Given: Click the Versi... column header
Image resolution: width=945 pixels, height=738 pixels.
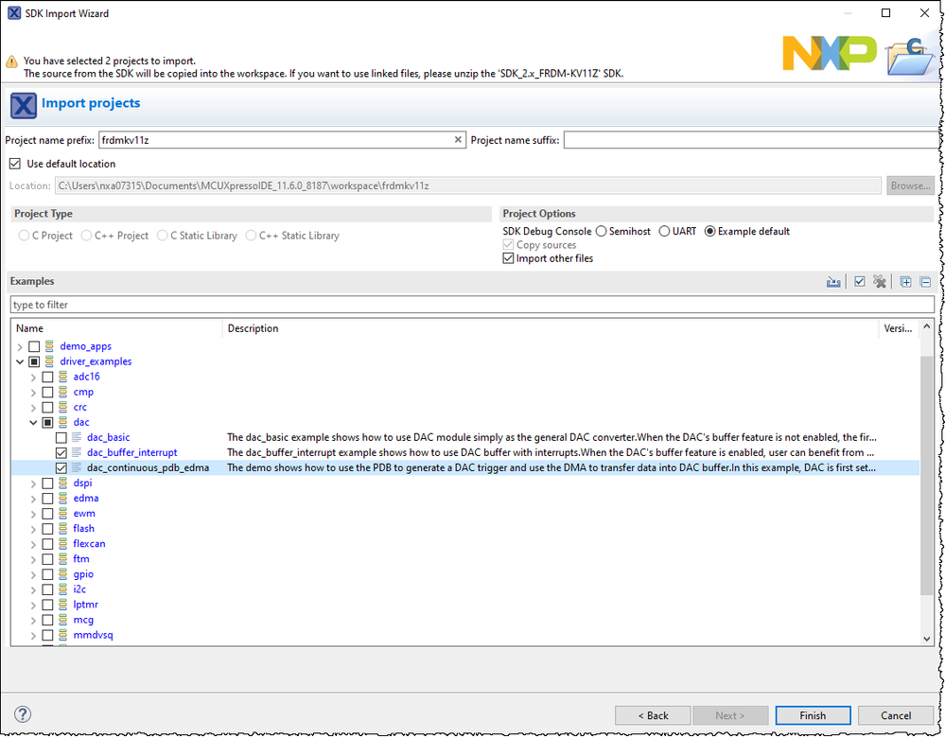Looking at the screenshot, I should [899, 328].
